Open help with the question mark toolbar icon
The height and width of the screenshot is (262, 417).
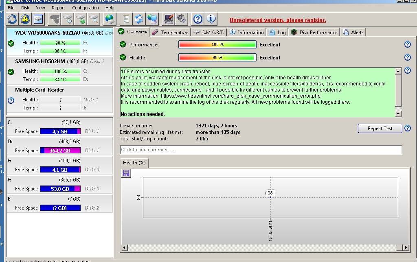click(198, 19)
